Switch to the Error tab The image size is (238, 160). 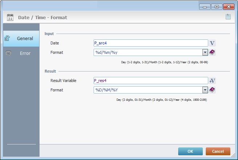click(25, 53)
